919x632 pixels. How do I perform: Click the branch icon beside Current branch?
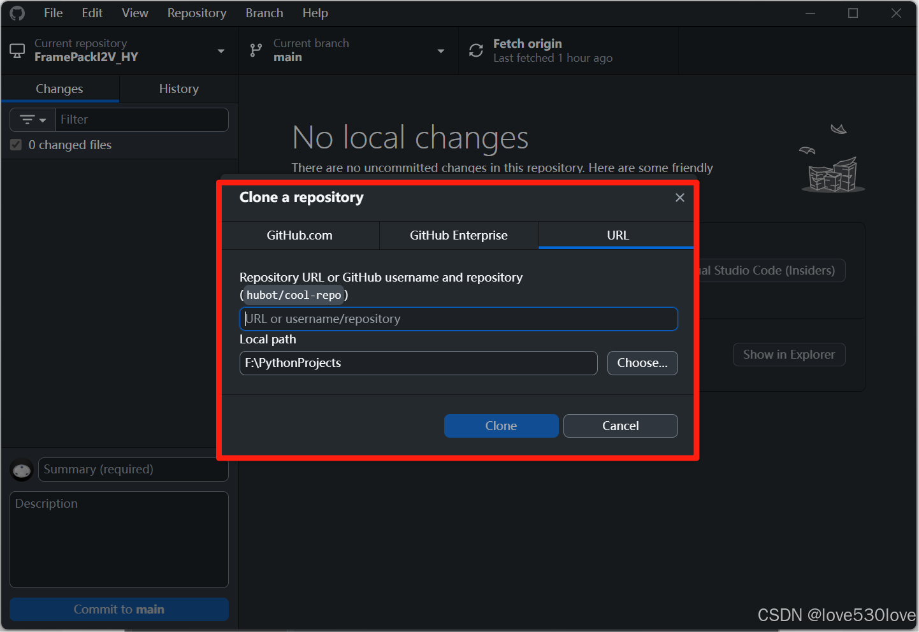[256, 51]
